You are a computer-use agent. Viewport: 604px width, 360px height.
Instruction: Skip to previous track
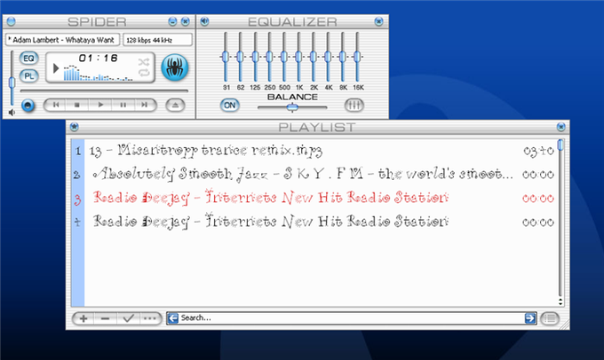pos(55,105)
